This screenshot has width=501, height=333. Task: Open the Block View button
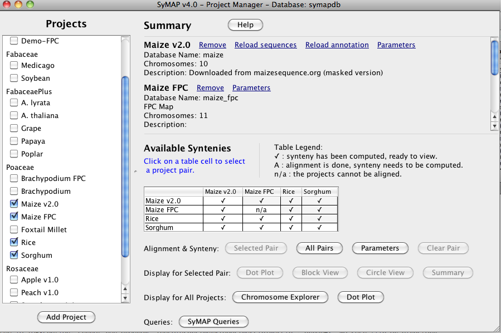pos(320,273)
